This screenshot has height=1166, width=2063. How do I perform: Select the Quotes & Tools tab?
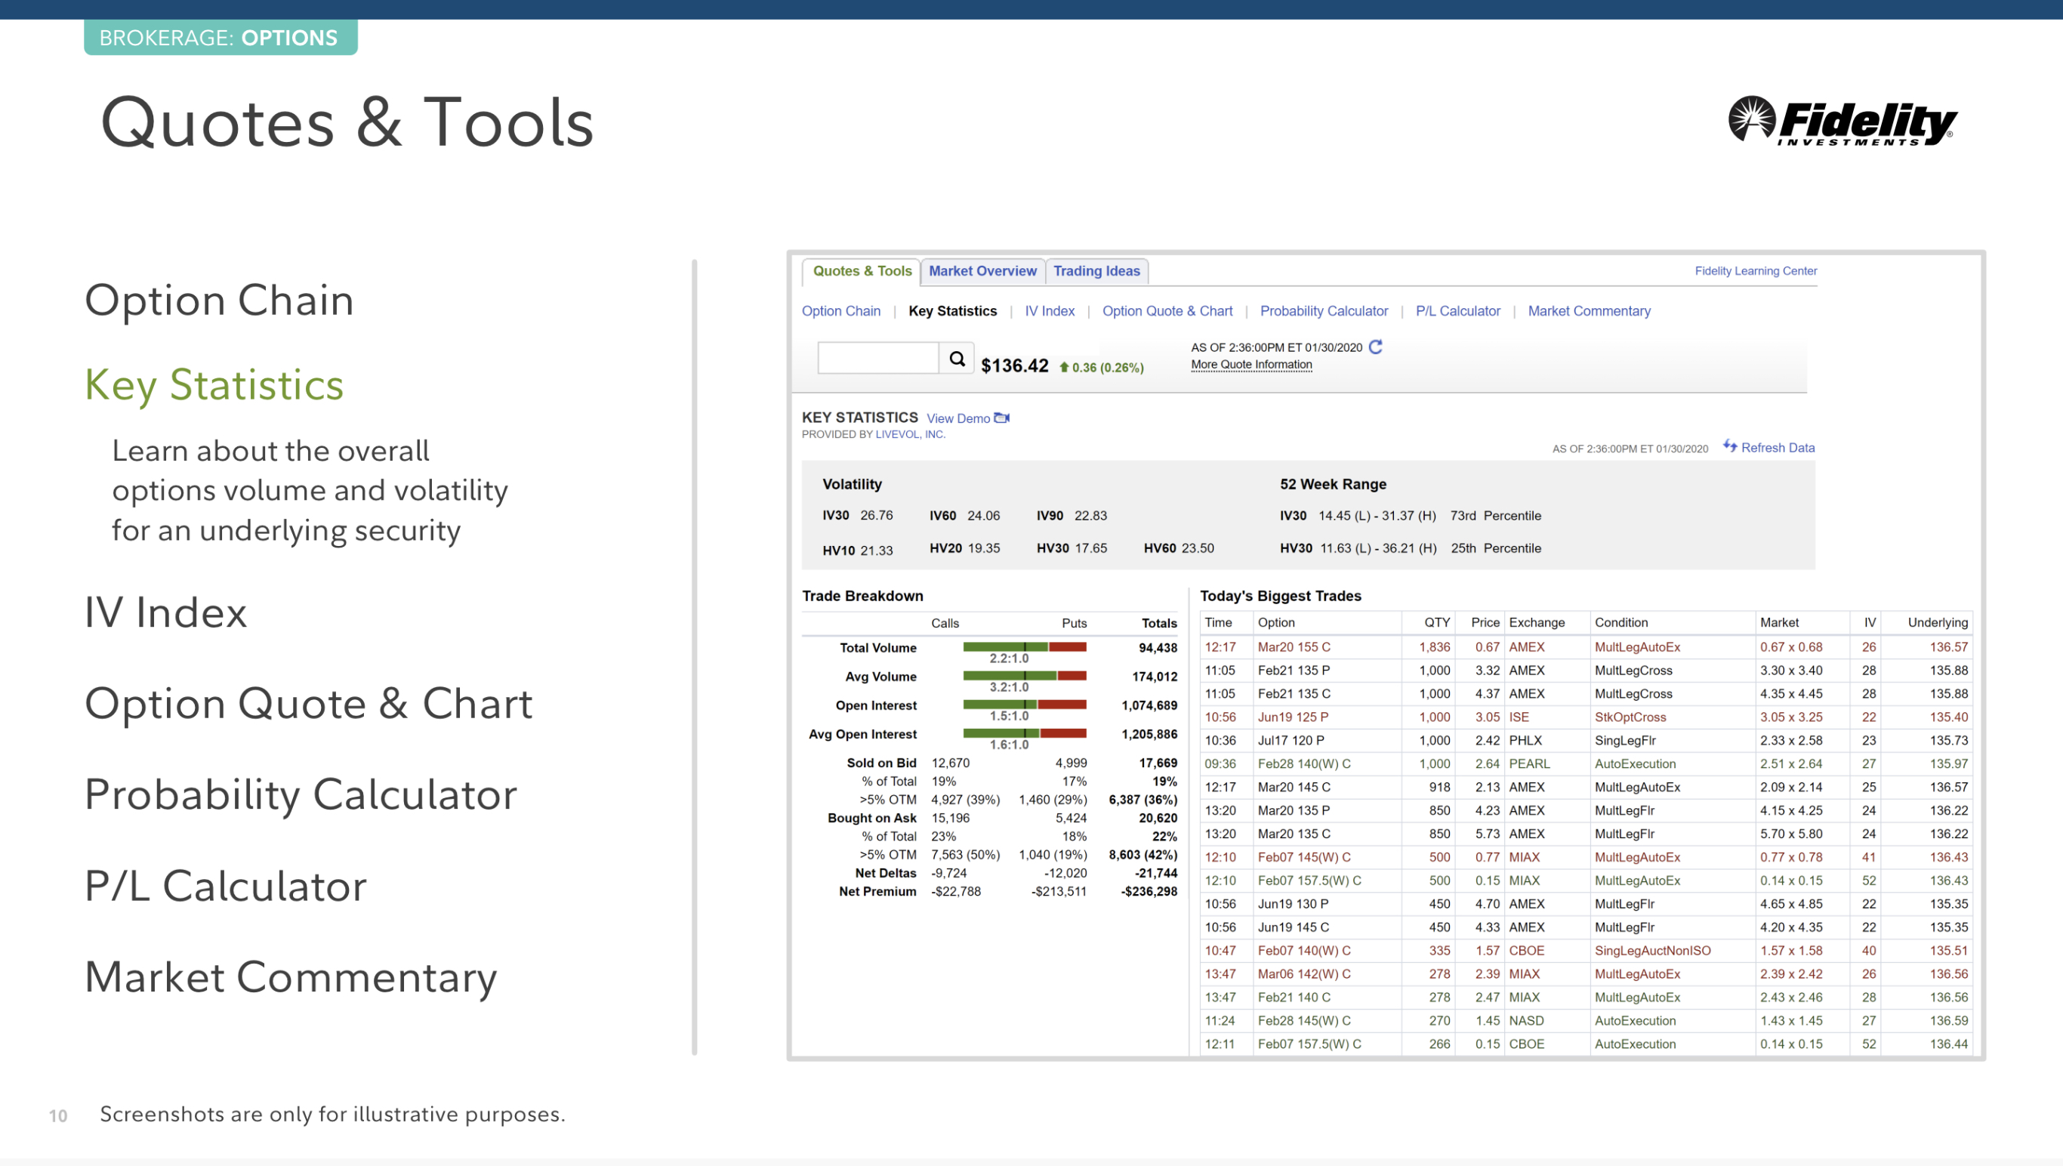pyautogui.click(x=862, y=270)
